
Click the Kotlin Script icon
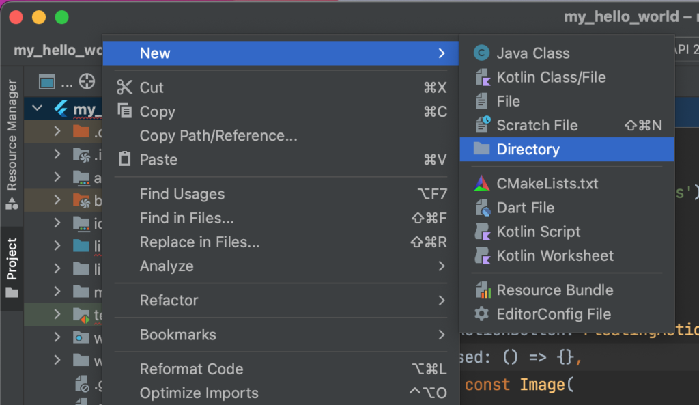tap(483, 232)
